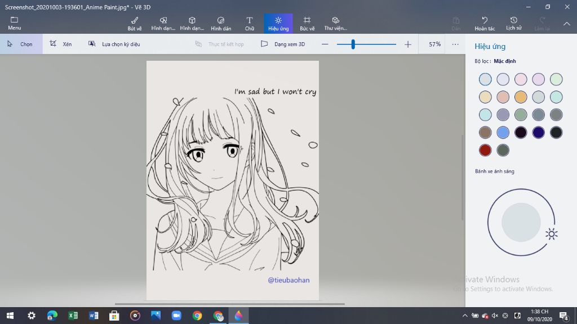
Task: Pick the pale pink filter swatch
Action: (x=520, y=79)
